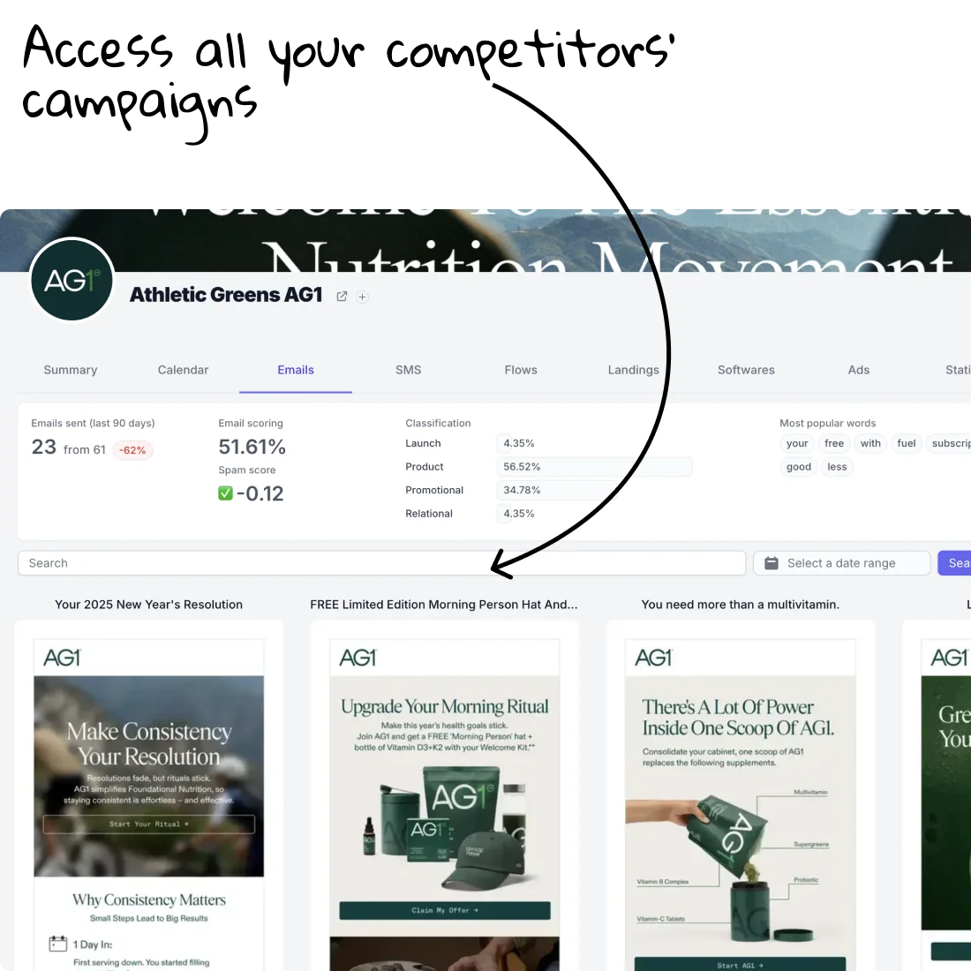Click the Product classification bar 56.52%
Viewport: 971px width, 971px height.
point(594,467)
